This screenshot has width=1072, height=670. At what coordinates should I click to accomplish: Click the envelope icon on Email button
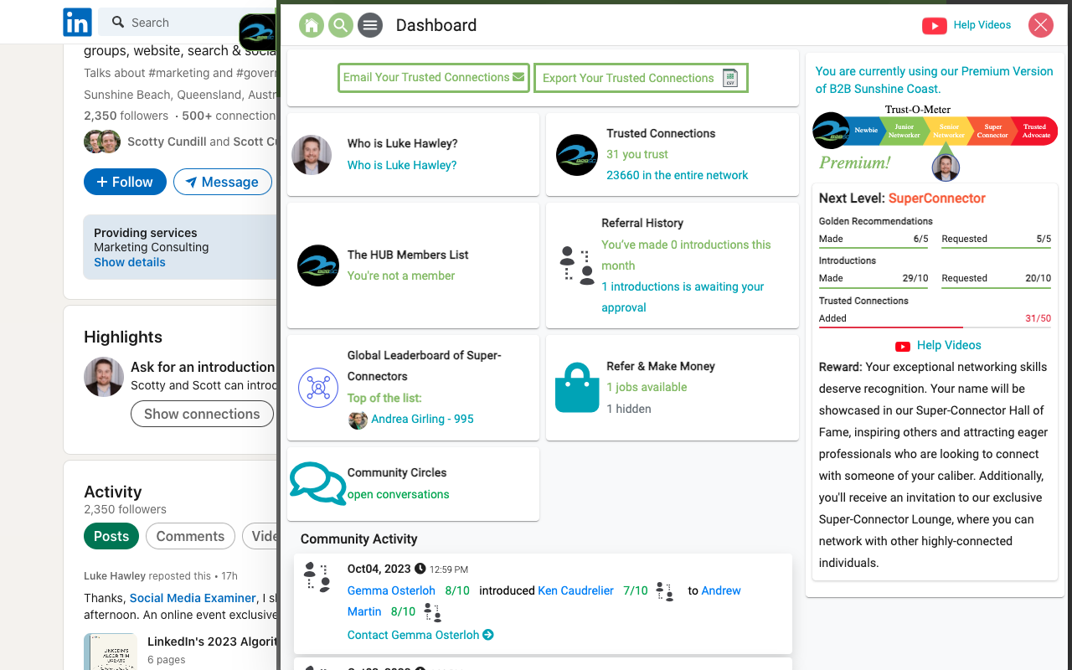(518, 78)
